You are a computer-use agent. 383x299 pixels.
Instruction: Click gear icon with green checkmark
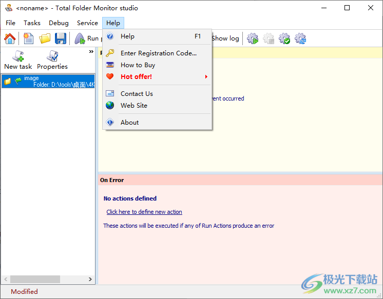click(284, 38)
